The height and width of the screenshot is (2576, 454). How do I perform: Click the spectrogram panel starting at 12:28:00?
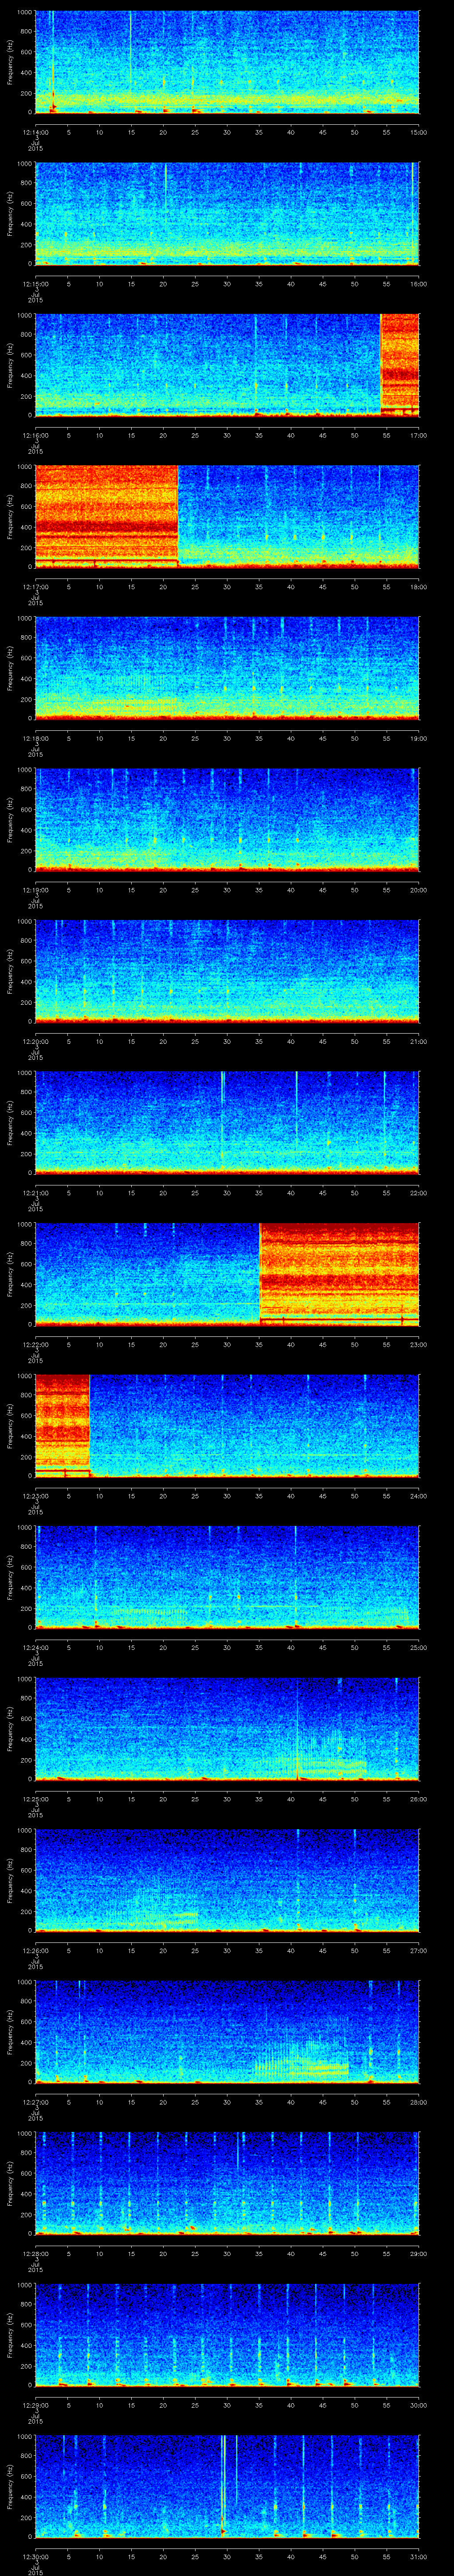coord(227,2183)
